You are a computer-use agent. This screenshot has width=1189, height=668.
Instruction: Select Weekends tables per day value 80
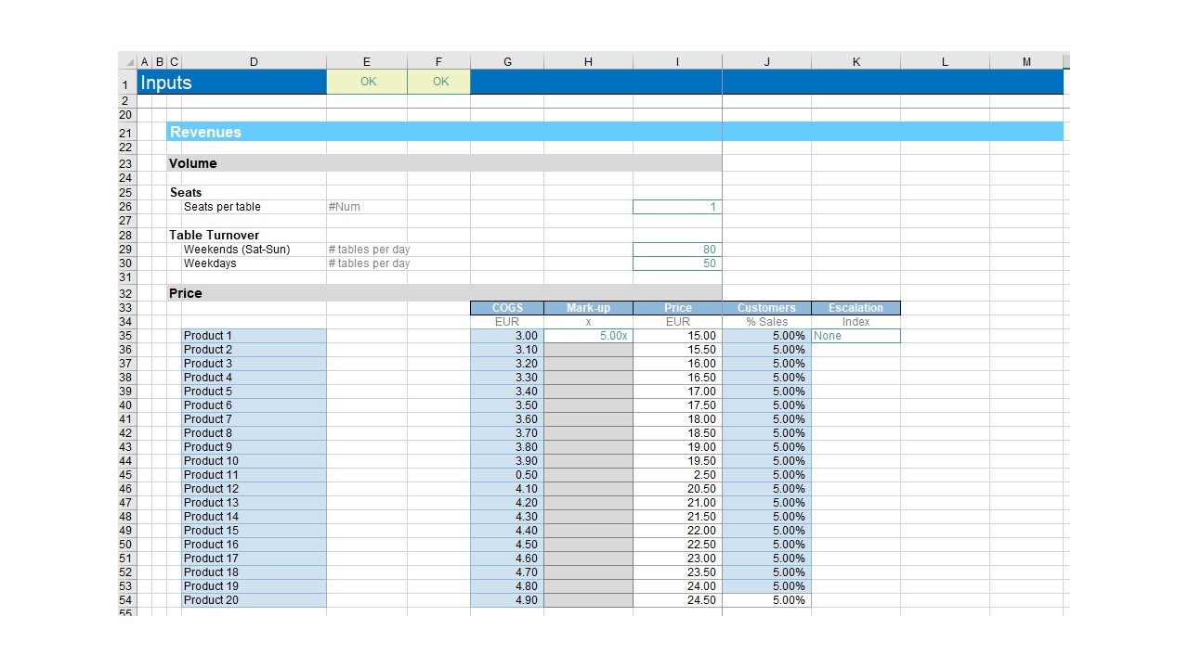[677, 250]
